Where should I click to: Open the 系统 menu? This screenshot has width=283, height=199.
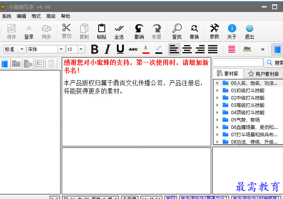[x=7, y=16]
